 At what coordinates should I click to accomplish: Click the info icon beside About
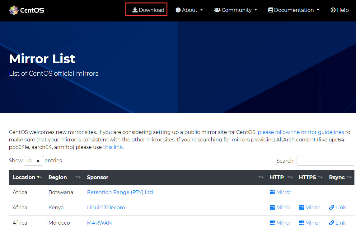(178, 10)
